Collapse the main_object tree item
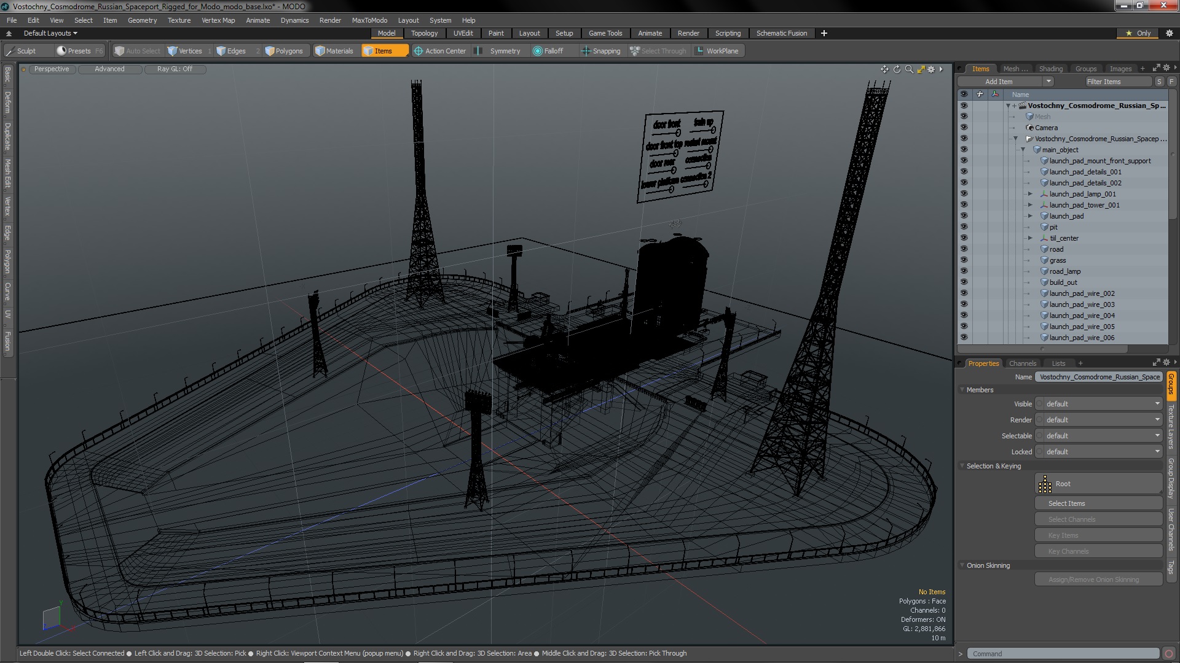Viewport: 1180px width, 663px height. click(x=1023, y=150)
